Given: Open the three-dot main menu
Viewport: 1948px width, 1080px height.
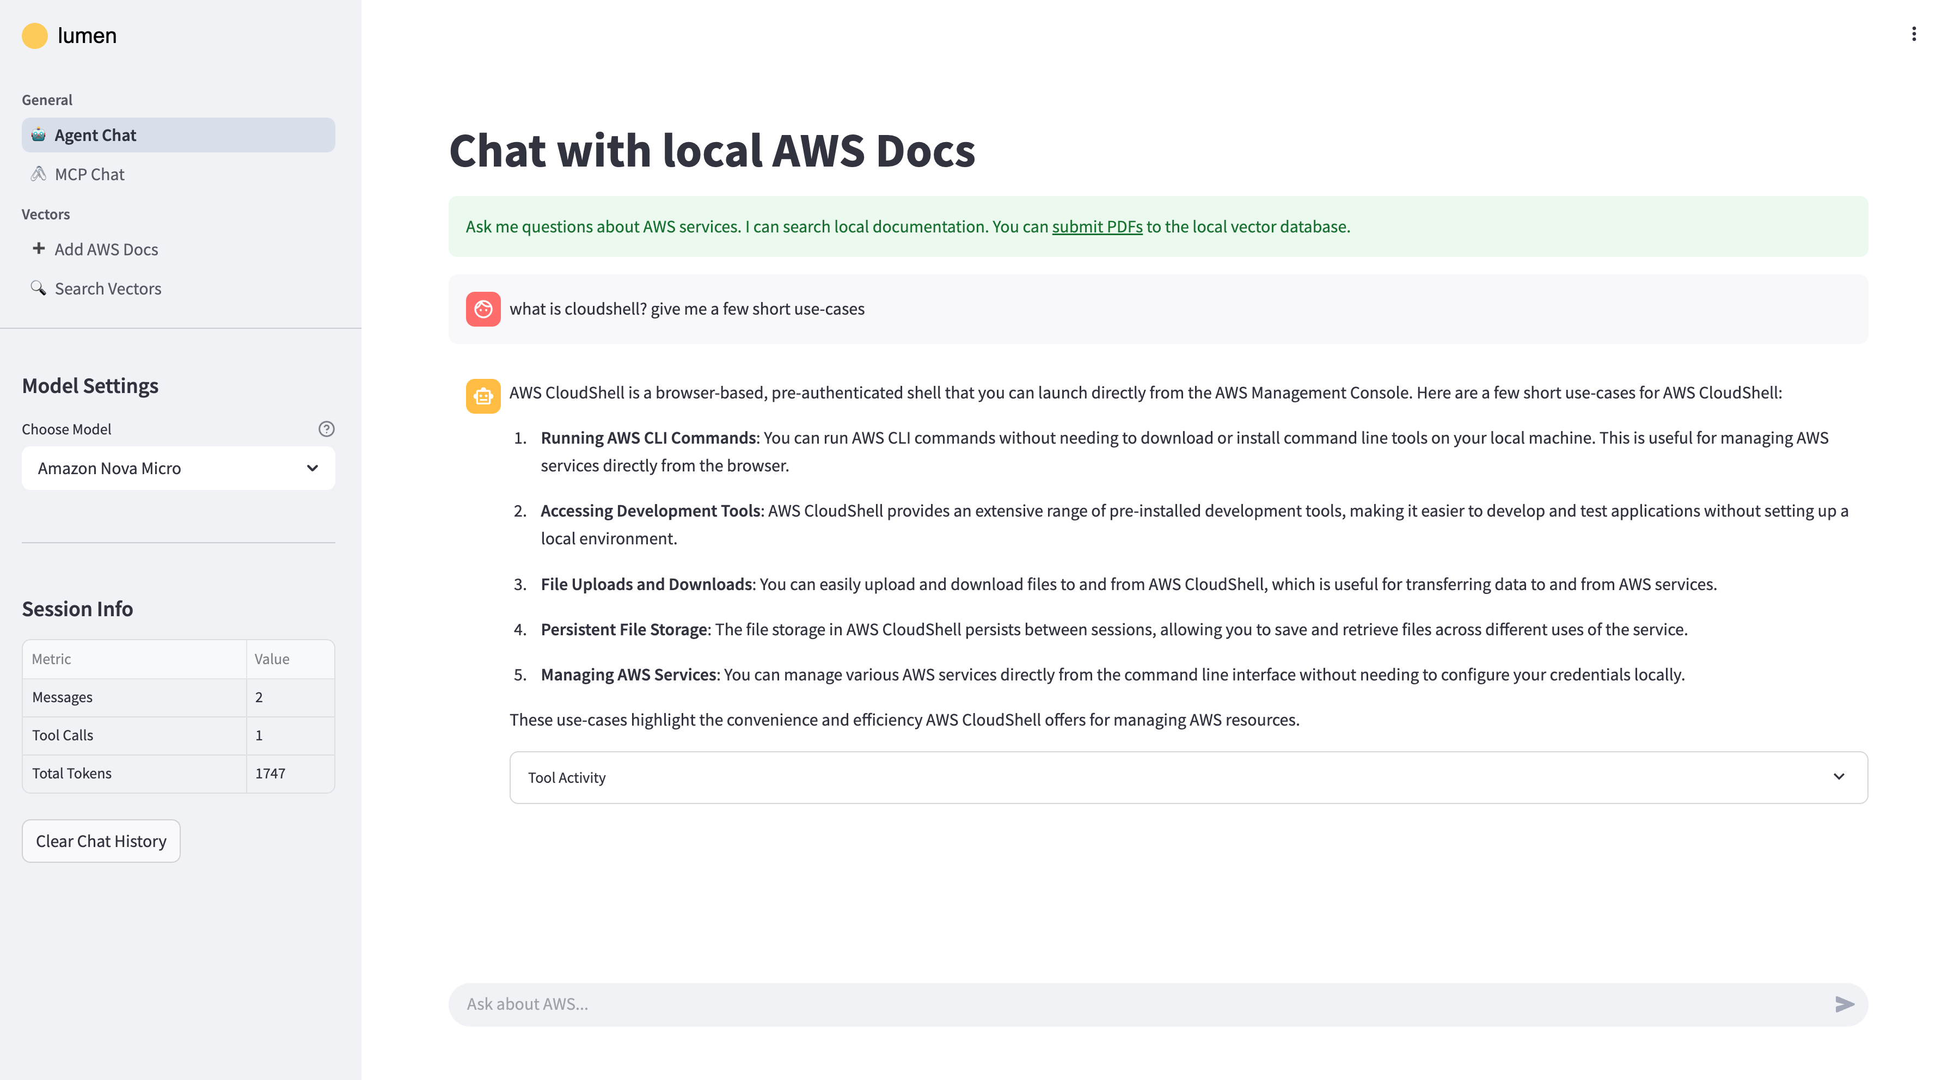Looking at the screenshot, I should 1913,34.
